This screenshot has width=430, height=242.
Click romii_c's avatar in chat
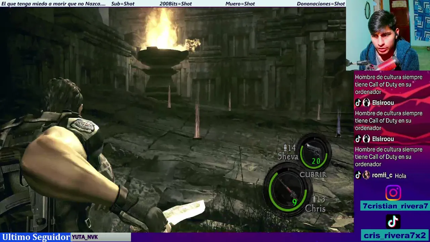(366, 175)
